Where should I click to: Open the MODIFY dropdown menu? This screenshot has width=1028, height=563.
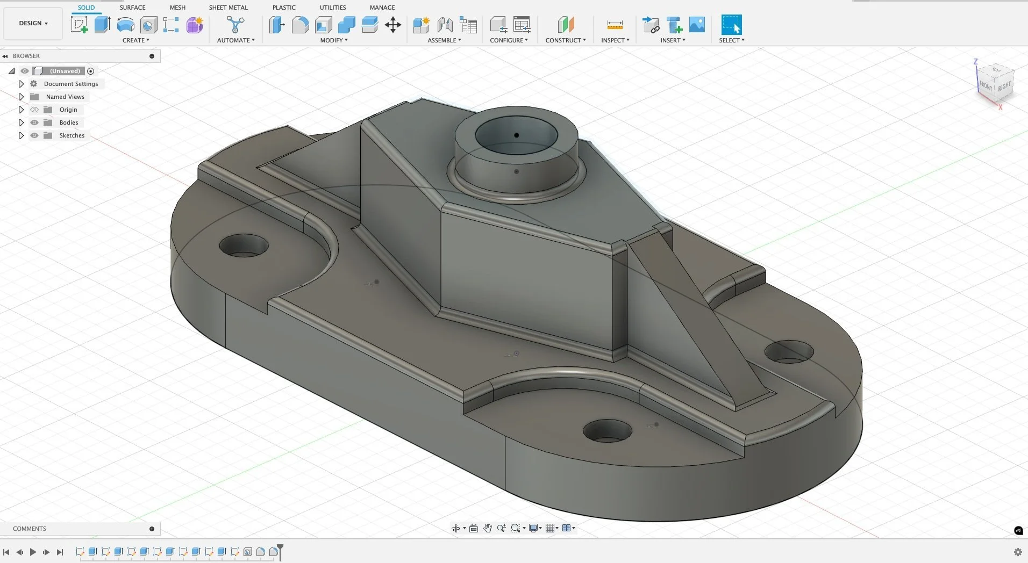(x=334, y=40)
